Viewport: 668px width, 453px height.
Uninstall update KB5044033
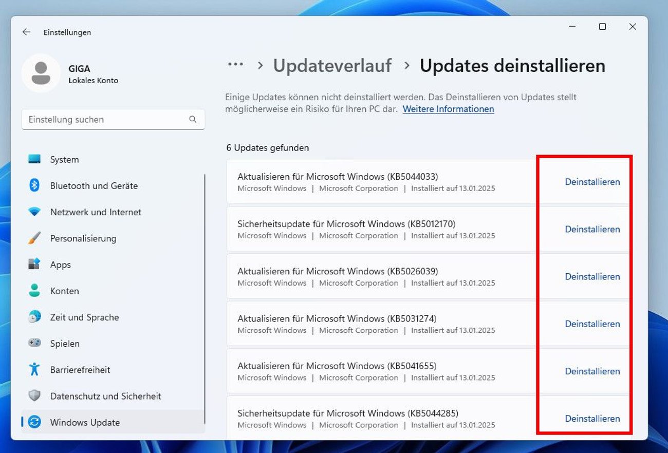(592, 182)
